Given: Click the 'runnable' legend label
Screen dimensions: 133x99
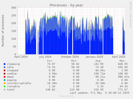Looking at the screenshot, I should 13,86.
